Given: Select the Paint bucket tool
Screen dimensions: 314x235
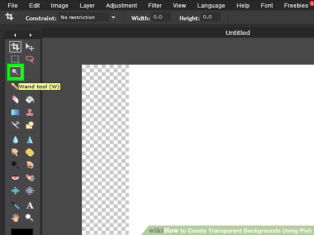Looking at the screenshot, I should [x=30, y=99].
